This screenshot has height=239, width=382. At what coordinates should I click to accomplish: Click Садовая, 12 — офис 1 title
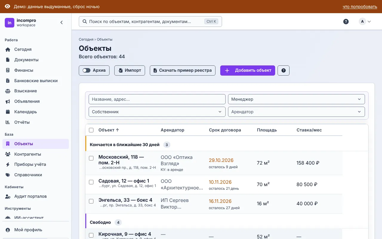click(x=124, y=181)
